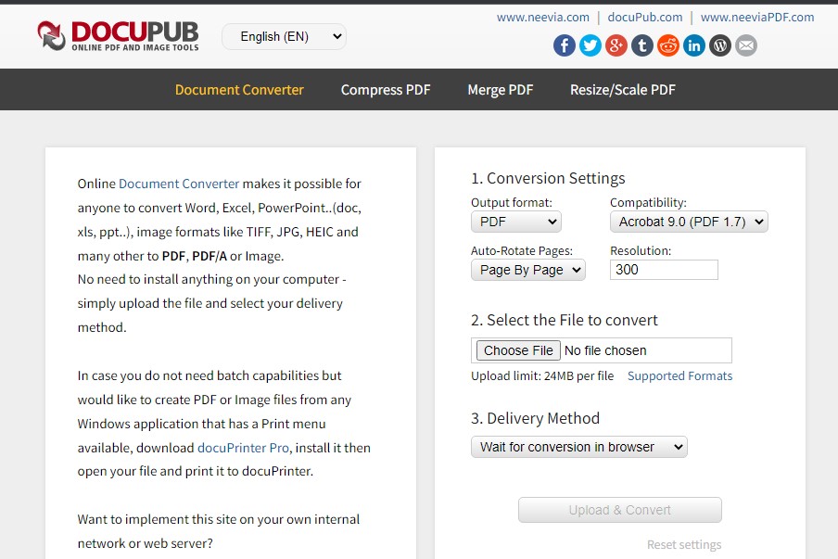Share on WordPress icon
This screenshot has height=559, width=838.
[x=720, y=45]
